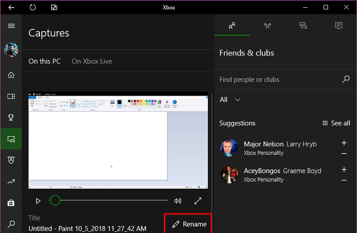Switch to Activity alerts tab icon
Screen dimensions: 357x233
[x=339, y=25]
